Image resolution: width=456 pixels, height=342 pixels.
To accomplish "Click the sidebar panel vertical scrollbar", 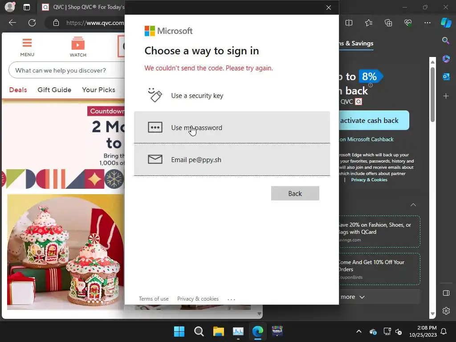I will [432, 95].
